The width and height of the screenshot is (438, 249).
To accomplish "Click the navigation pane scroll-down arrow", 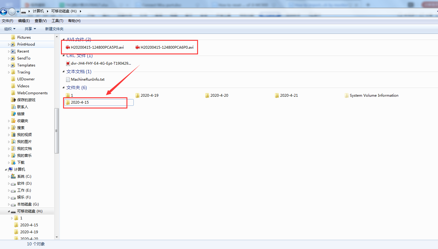I will [56, 238].
